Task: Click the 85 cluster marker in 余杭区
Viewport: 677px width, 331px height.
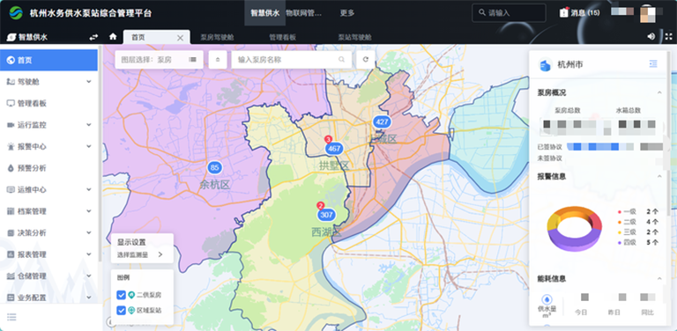Action: [214, 167]
